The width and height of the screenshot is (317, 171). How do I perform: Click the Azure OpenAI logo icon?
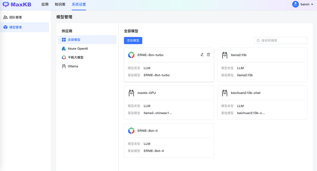pos(64,48)
